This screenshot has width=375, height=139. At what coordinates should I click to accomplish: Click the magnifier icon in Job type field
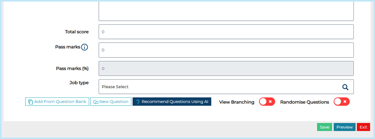(x=345, y=87)
